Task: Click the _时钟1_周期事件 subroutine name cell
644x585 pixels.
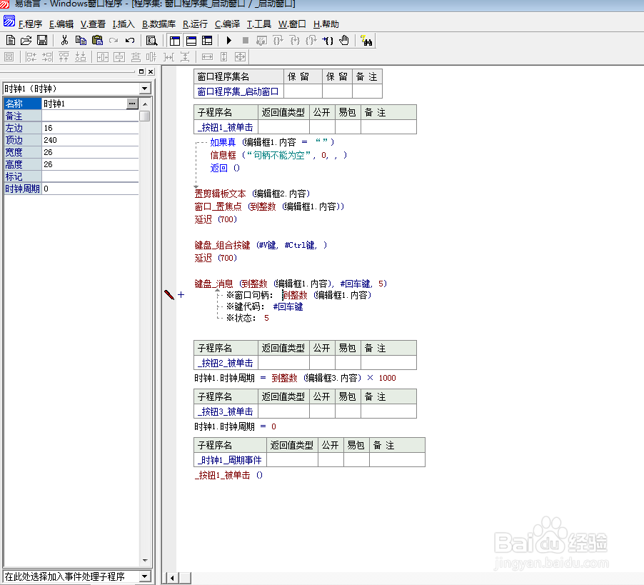Action: coord(230,460)
